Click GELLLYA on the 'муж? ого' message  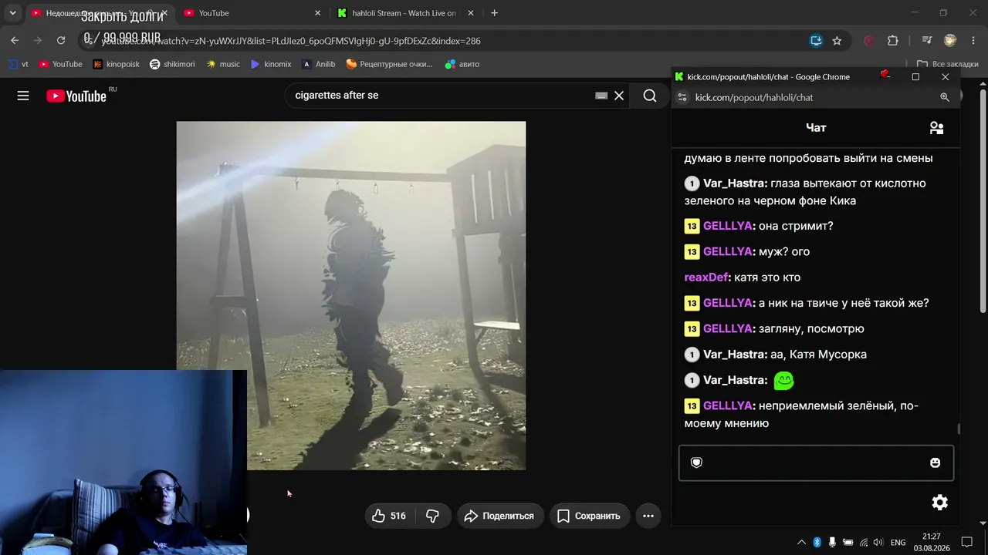pyautogui.click(x=727, y=251)
